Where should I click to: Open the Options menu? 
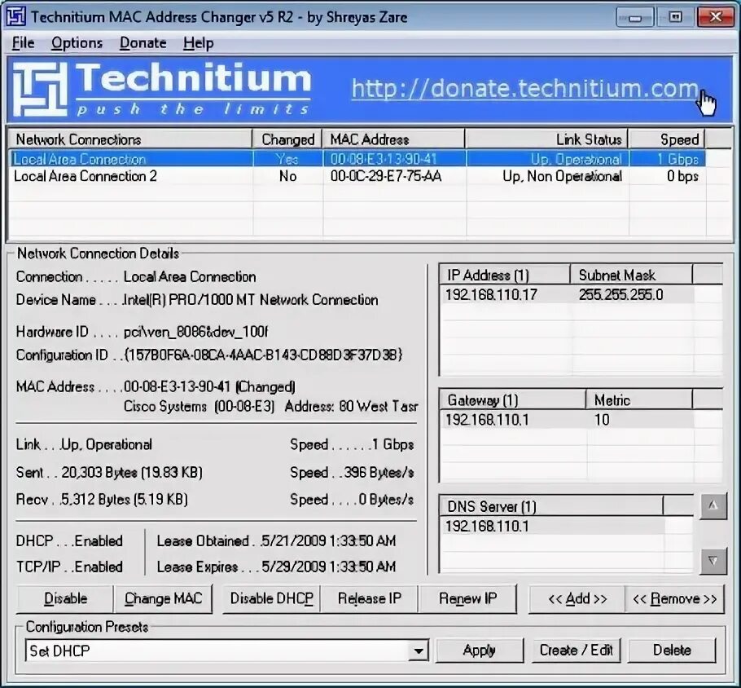pos(77,43)
